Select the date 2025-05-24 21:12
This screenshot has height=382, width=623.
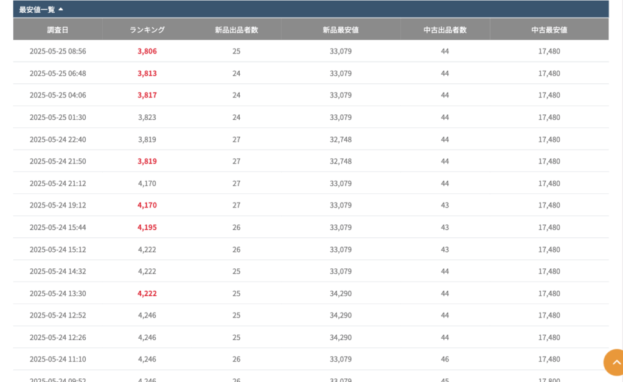[x=58, y=184]
